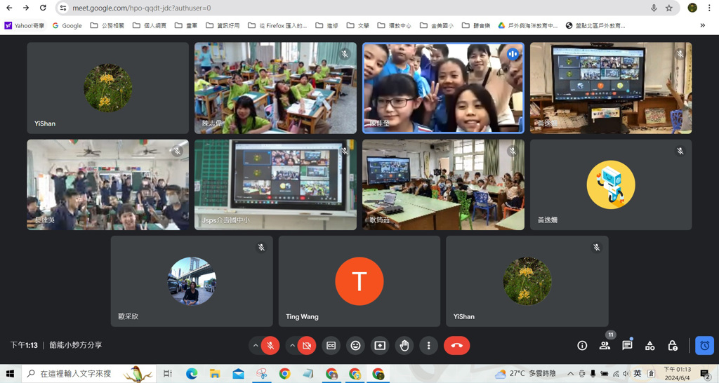
Task: Toggle the disabled camera button
Action: (307, 345)
